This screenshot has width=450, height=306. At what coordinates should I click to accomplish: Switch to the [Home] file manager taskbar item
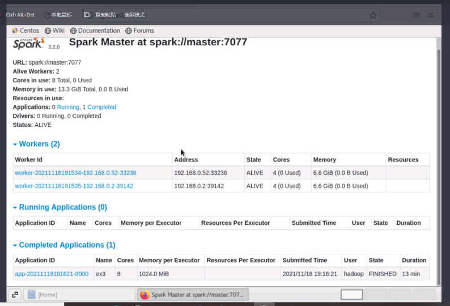[79, 295]
